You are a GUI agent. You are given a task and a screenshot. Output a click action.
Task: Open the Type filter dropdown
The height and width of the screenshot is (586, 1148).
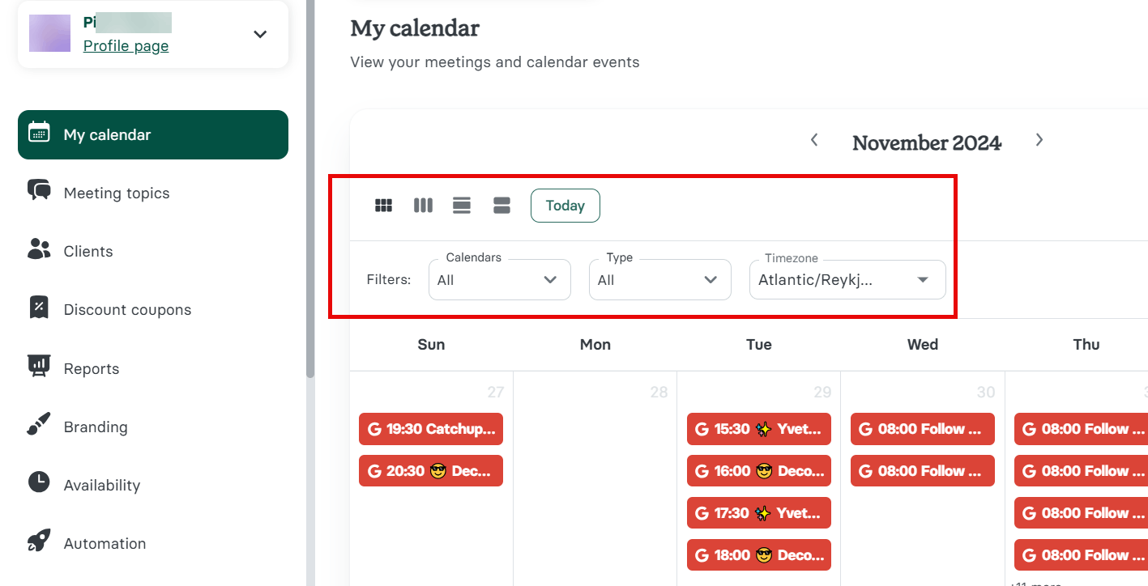point(659,280)
